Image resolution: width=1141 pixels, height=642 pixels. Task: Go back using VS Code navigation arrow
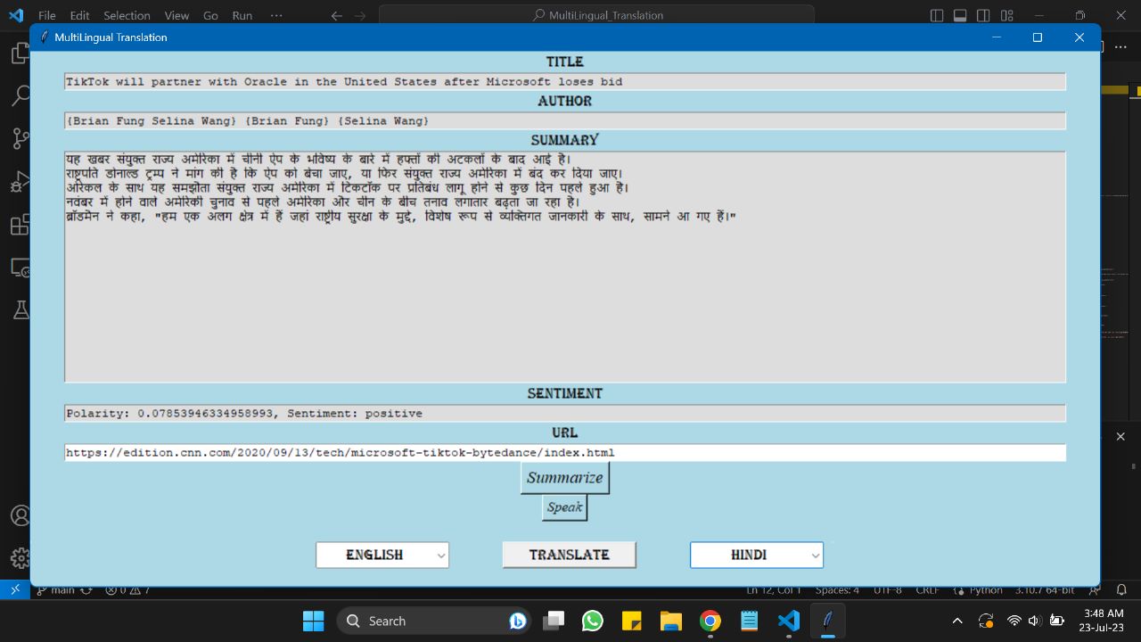(336, 15)
